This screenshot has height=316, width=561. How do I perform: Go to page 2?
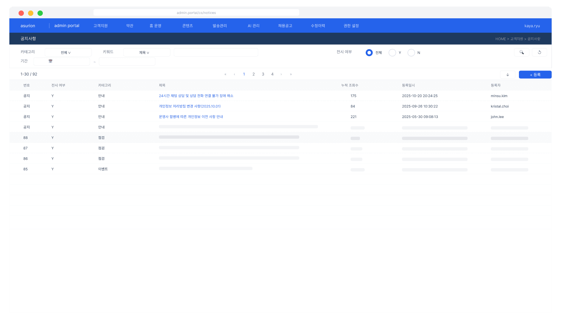[x=254, y=74]
